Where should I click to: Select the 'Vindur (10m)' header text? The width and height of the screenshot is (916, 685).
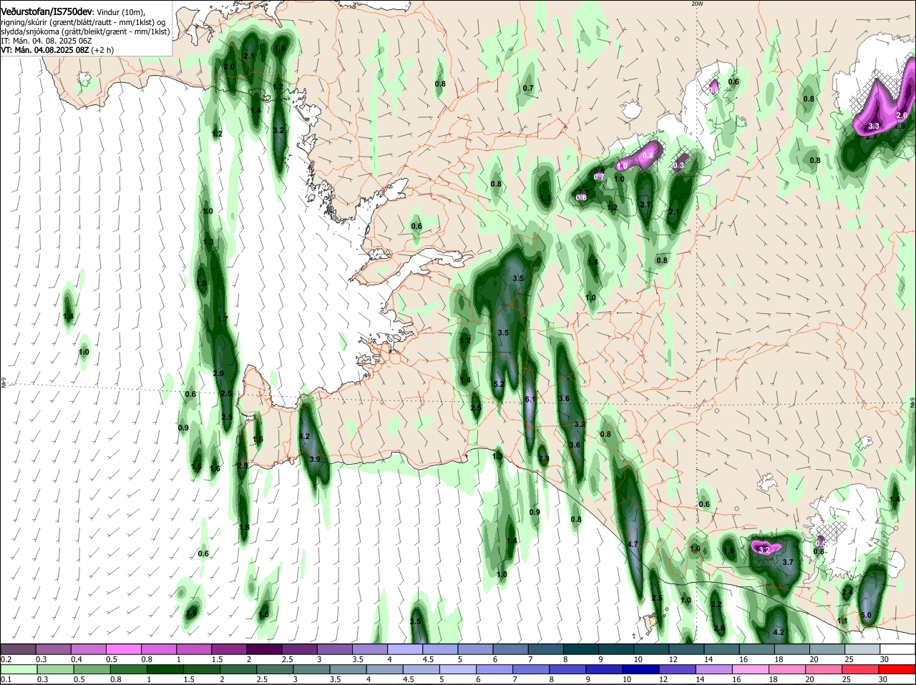[x=121, y=12]
